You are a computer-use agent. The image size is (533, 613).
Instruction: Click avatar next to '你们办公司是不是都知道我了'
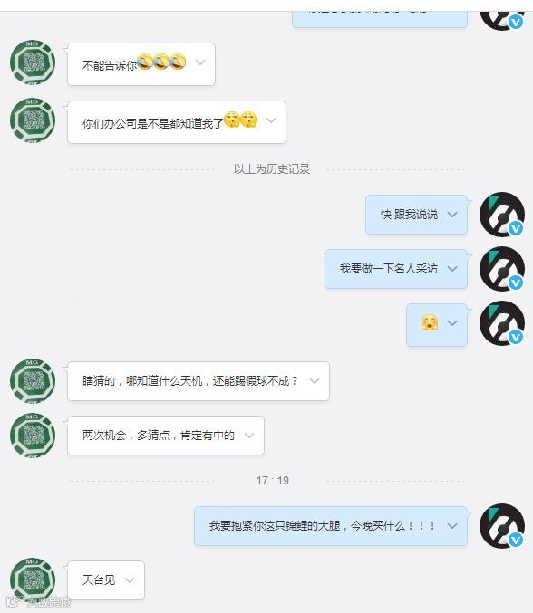[x=33, y=120]
